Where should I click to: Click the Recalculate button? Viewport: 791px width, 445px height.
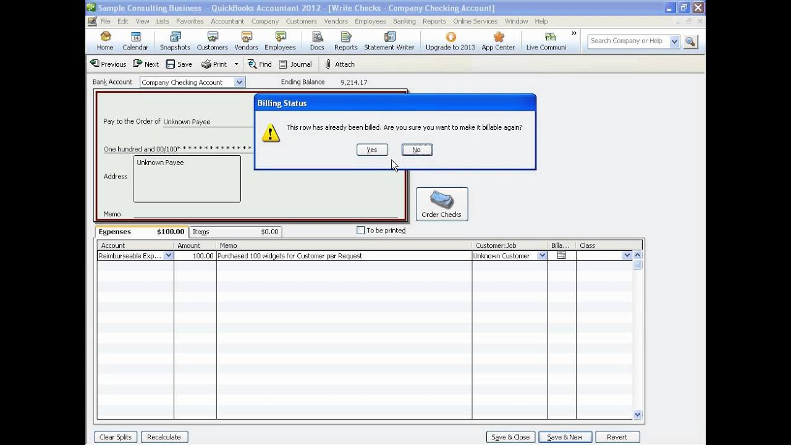tap(164, 437)
